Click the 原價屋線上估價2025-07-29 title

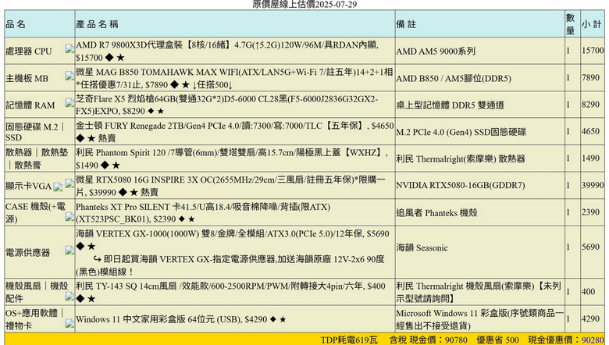tap(304, 4)
